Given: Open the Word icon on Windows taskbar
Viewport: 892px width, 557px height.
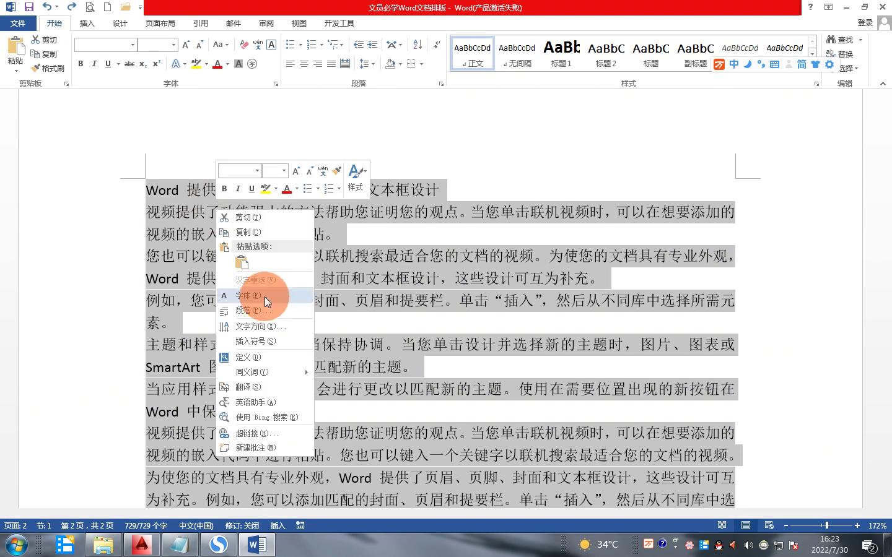Looking at the screenshot, I should tap(256, 545).
